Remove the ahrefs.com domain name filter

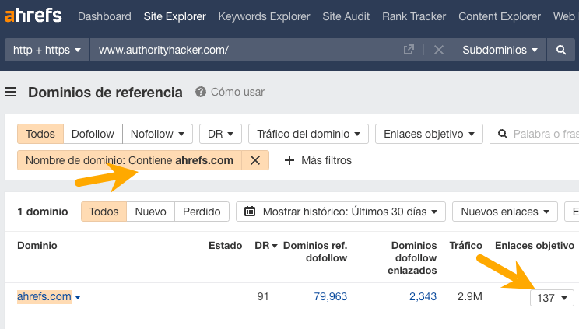[255, 160]
